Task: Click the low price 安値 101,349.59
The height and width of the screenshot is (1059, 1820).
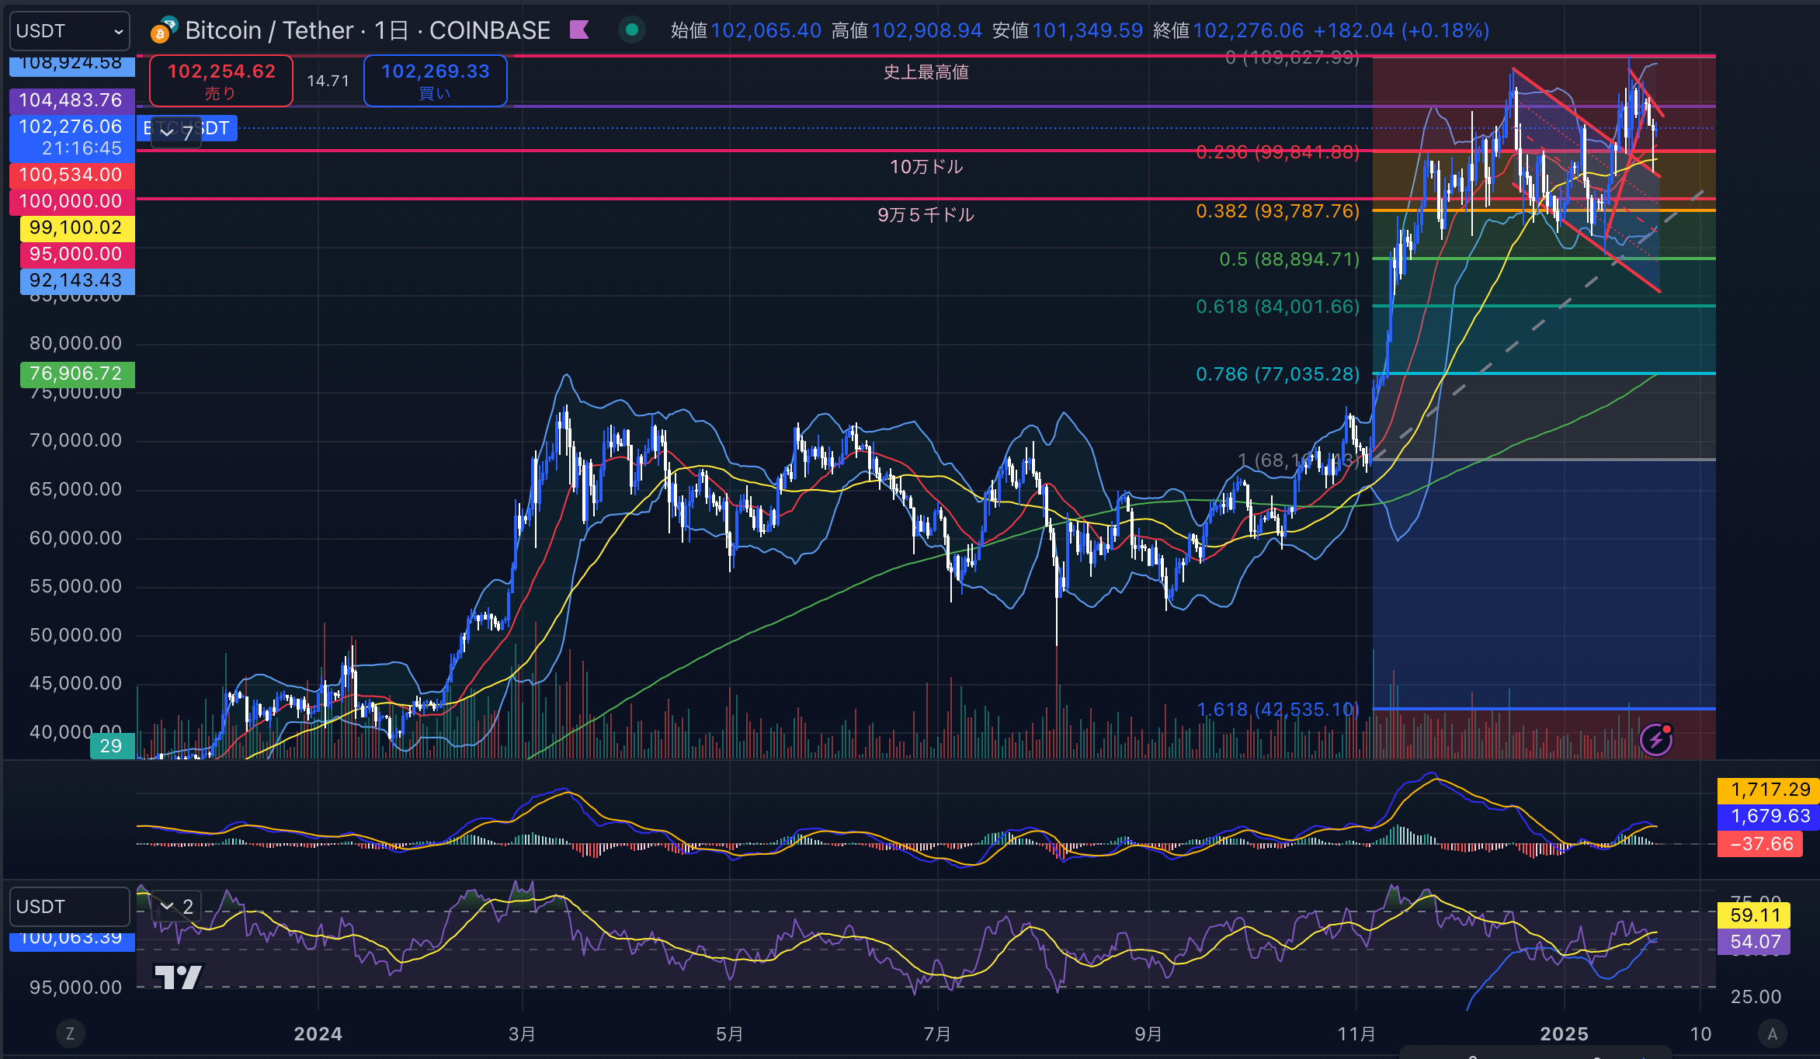Action: tap(1067, 30)
